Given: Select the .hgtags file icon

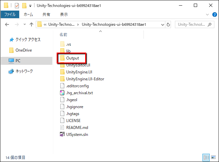Looking at the screenshot, I should click(62, 114).
